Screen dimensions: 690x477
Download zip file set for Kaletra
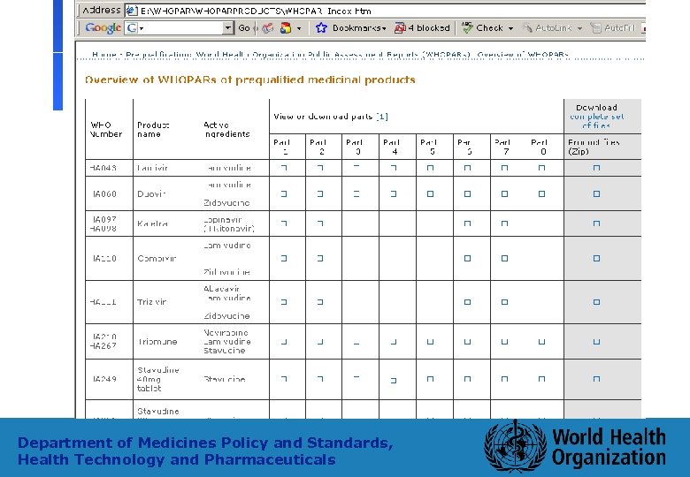(596, 223)
